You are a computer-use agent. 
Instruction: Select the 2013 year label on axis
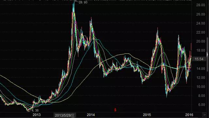(37, 115)
